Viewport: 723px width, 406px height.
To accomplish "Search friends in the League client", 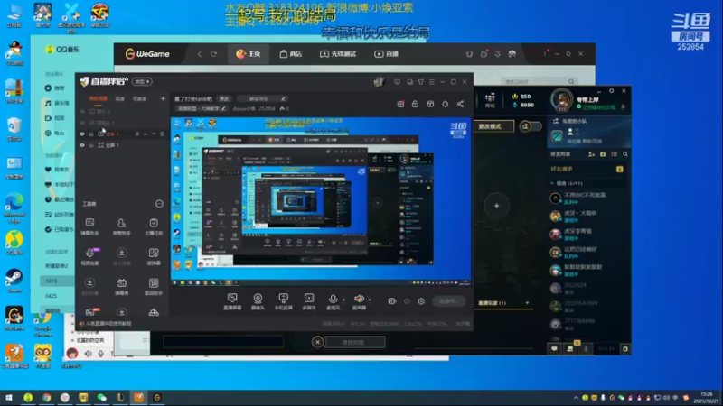I will pyautogui.click(x=625, y=154).
